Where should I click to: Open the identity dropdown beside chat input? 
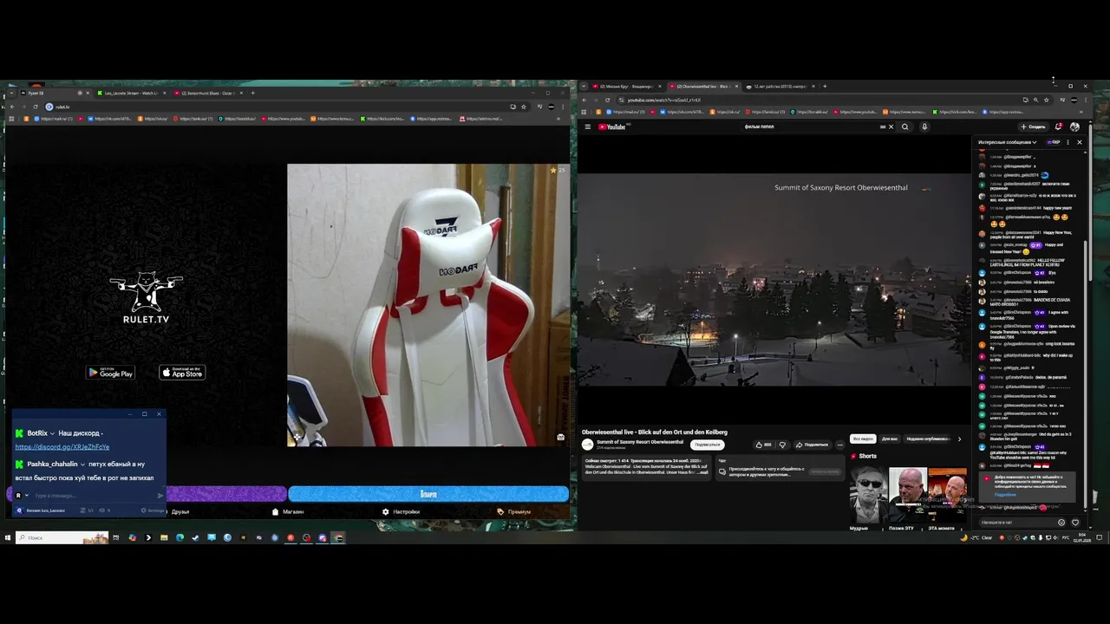(x=27, y=495)
